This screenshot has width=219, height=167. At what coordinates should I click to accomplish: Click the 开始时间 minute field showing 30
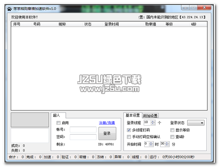(163, 144)
